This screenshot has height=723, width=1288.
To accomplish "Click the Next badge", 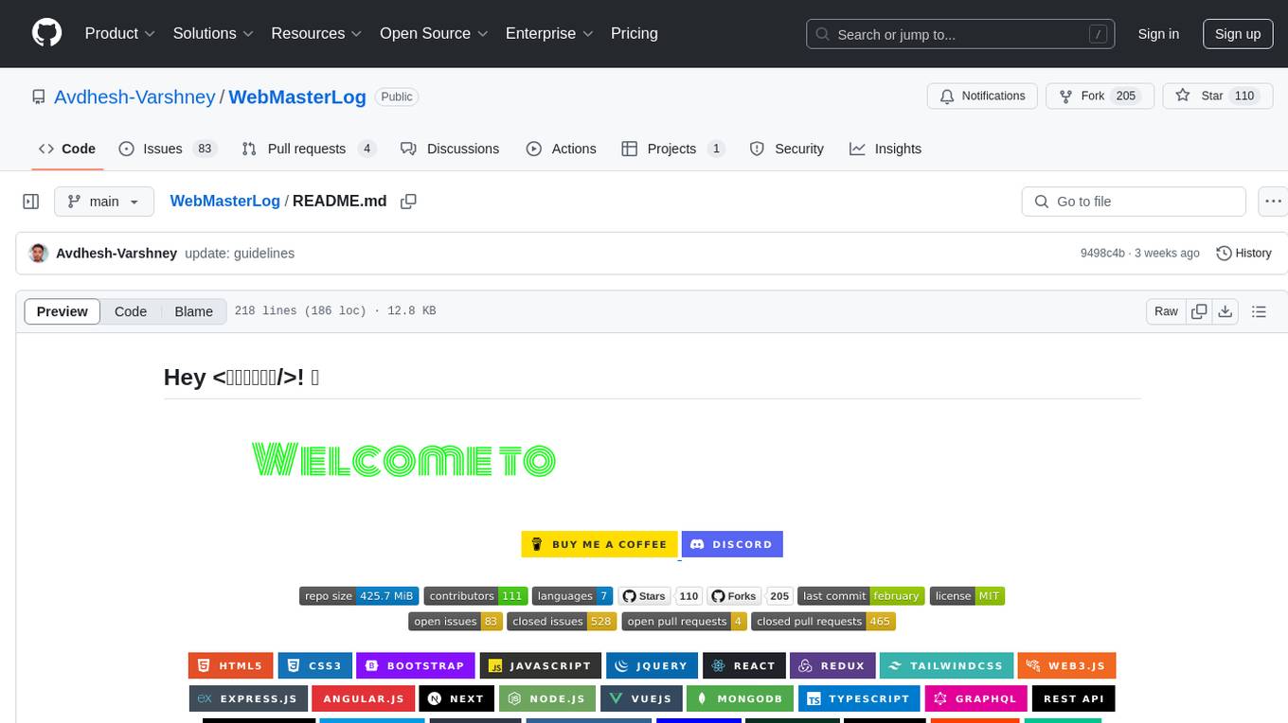I will point(456,698).
